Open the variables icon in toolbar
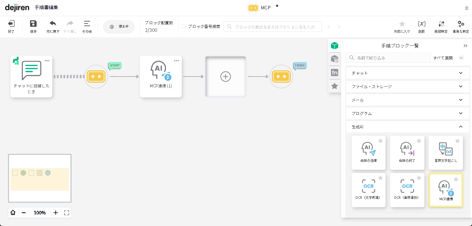 click(421, 24)
